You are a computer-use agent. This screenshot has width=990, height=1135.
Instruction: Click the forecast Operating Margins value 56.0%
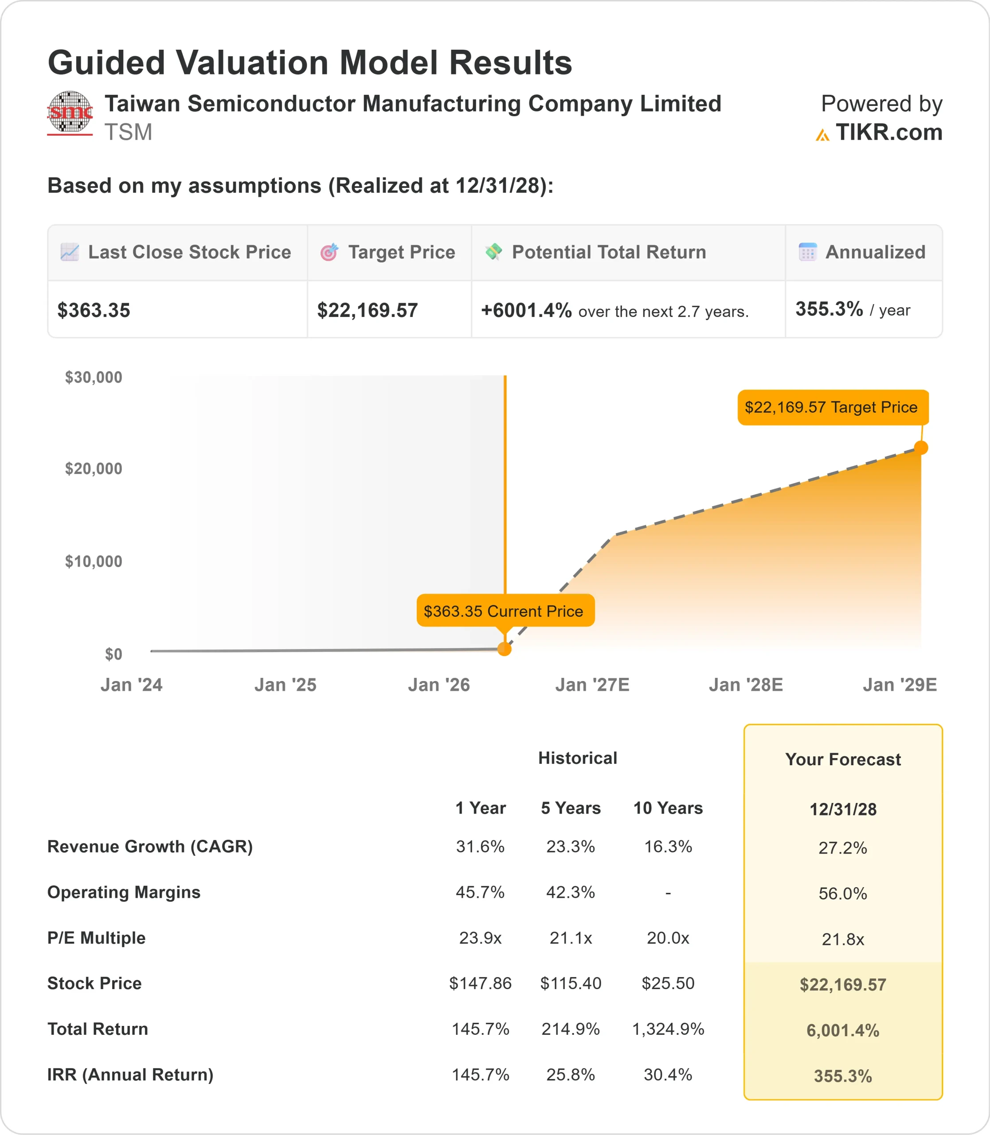pos(842,893)
